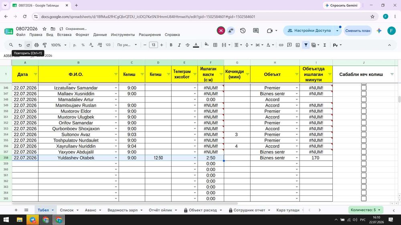Undo the last action in toolbar

(20, 45)
